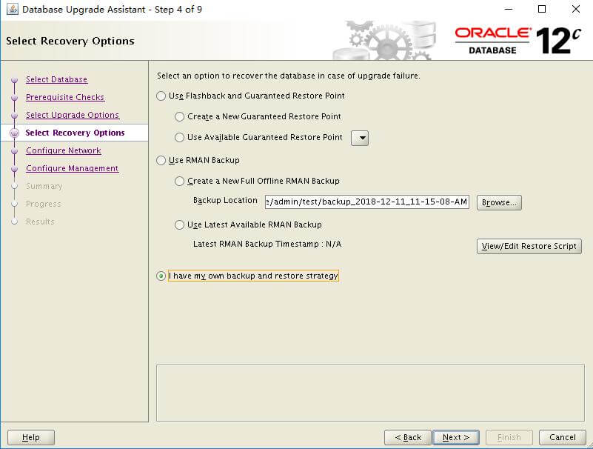Click Latest RMAN Backup Timestamp : N/A text
Screen dimensions: 593x449
pos(267,245)
